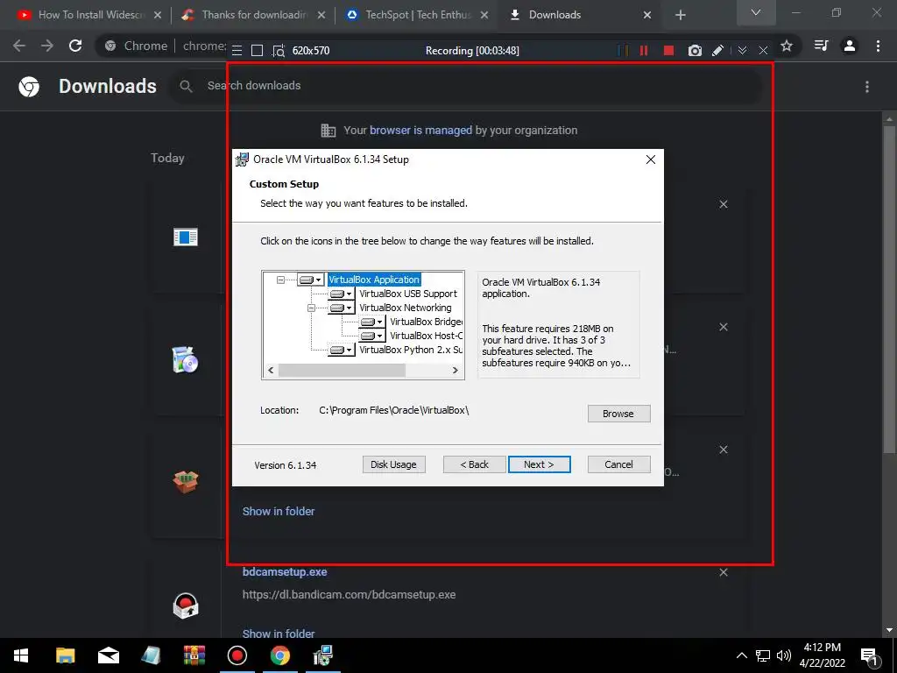The width and height of the screenshot is (897, 673).
Task: Switch to Thanks for downloading tab
Action: coord(253,15)
